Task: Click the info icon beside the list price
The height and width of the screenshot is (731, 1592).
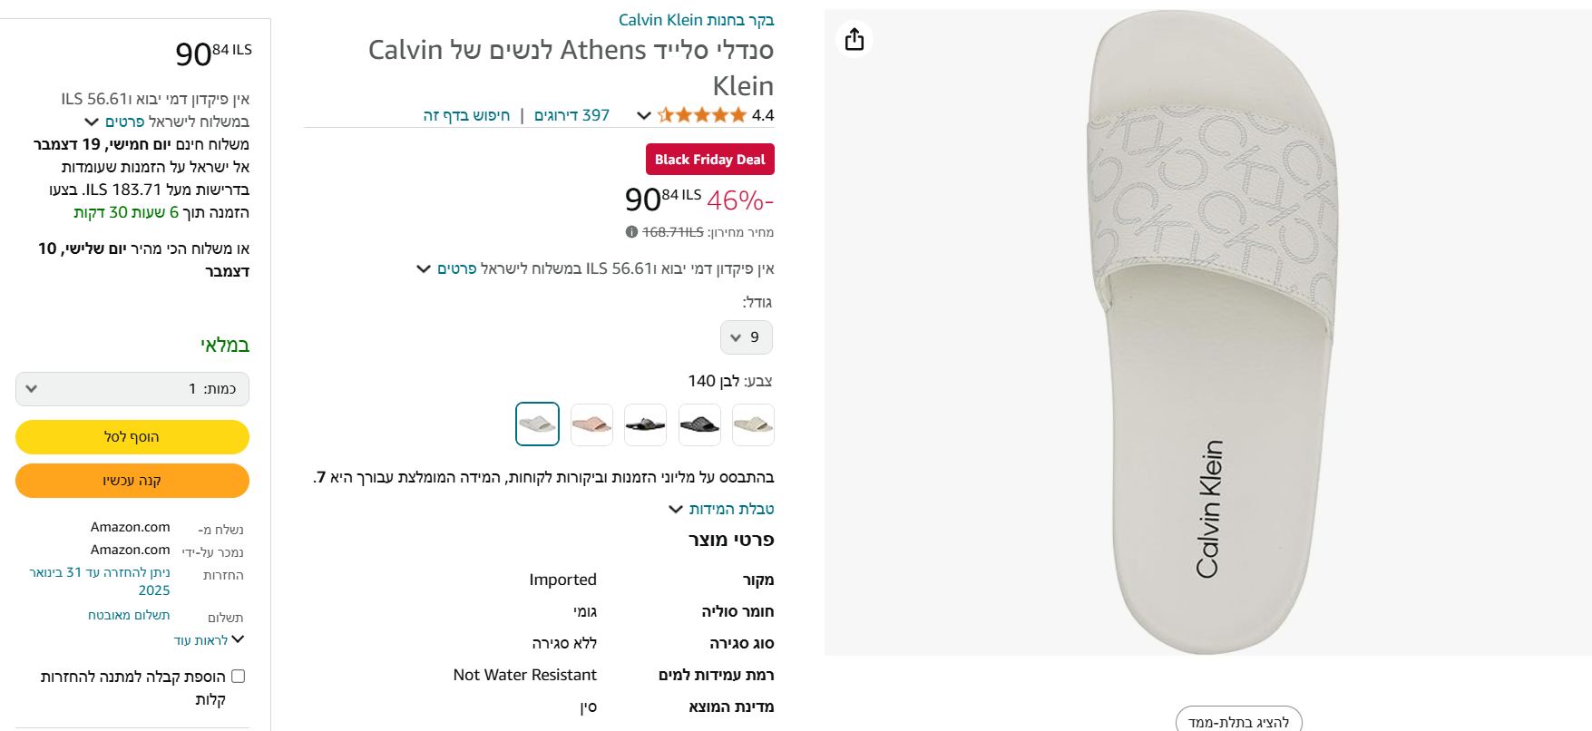Action: tap(631, 232)
